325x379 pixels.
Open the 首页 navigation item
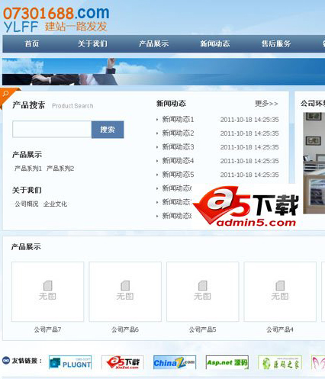coord(32,43)
